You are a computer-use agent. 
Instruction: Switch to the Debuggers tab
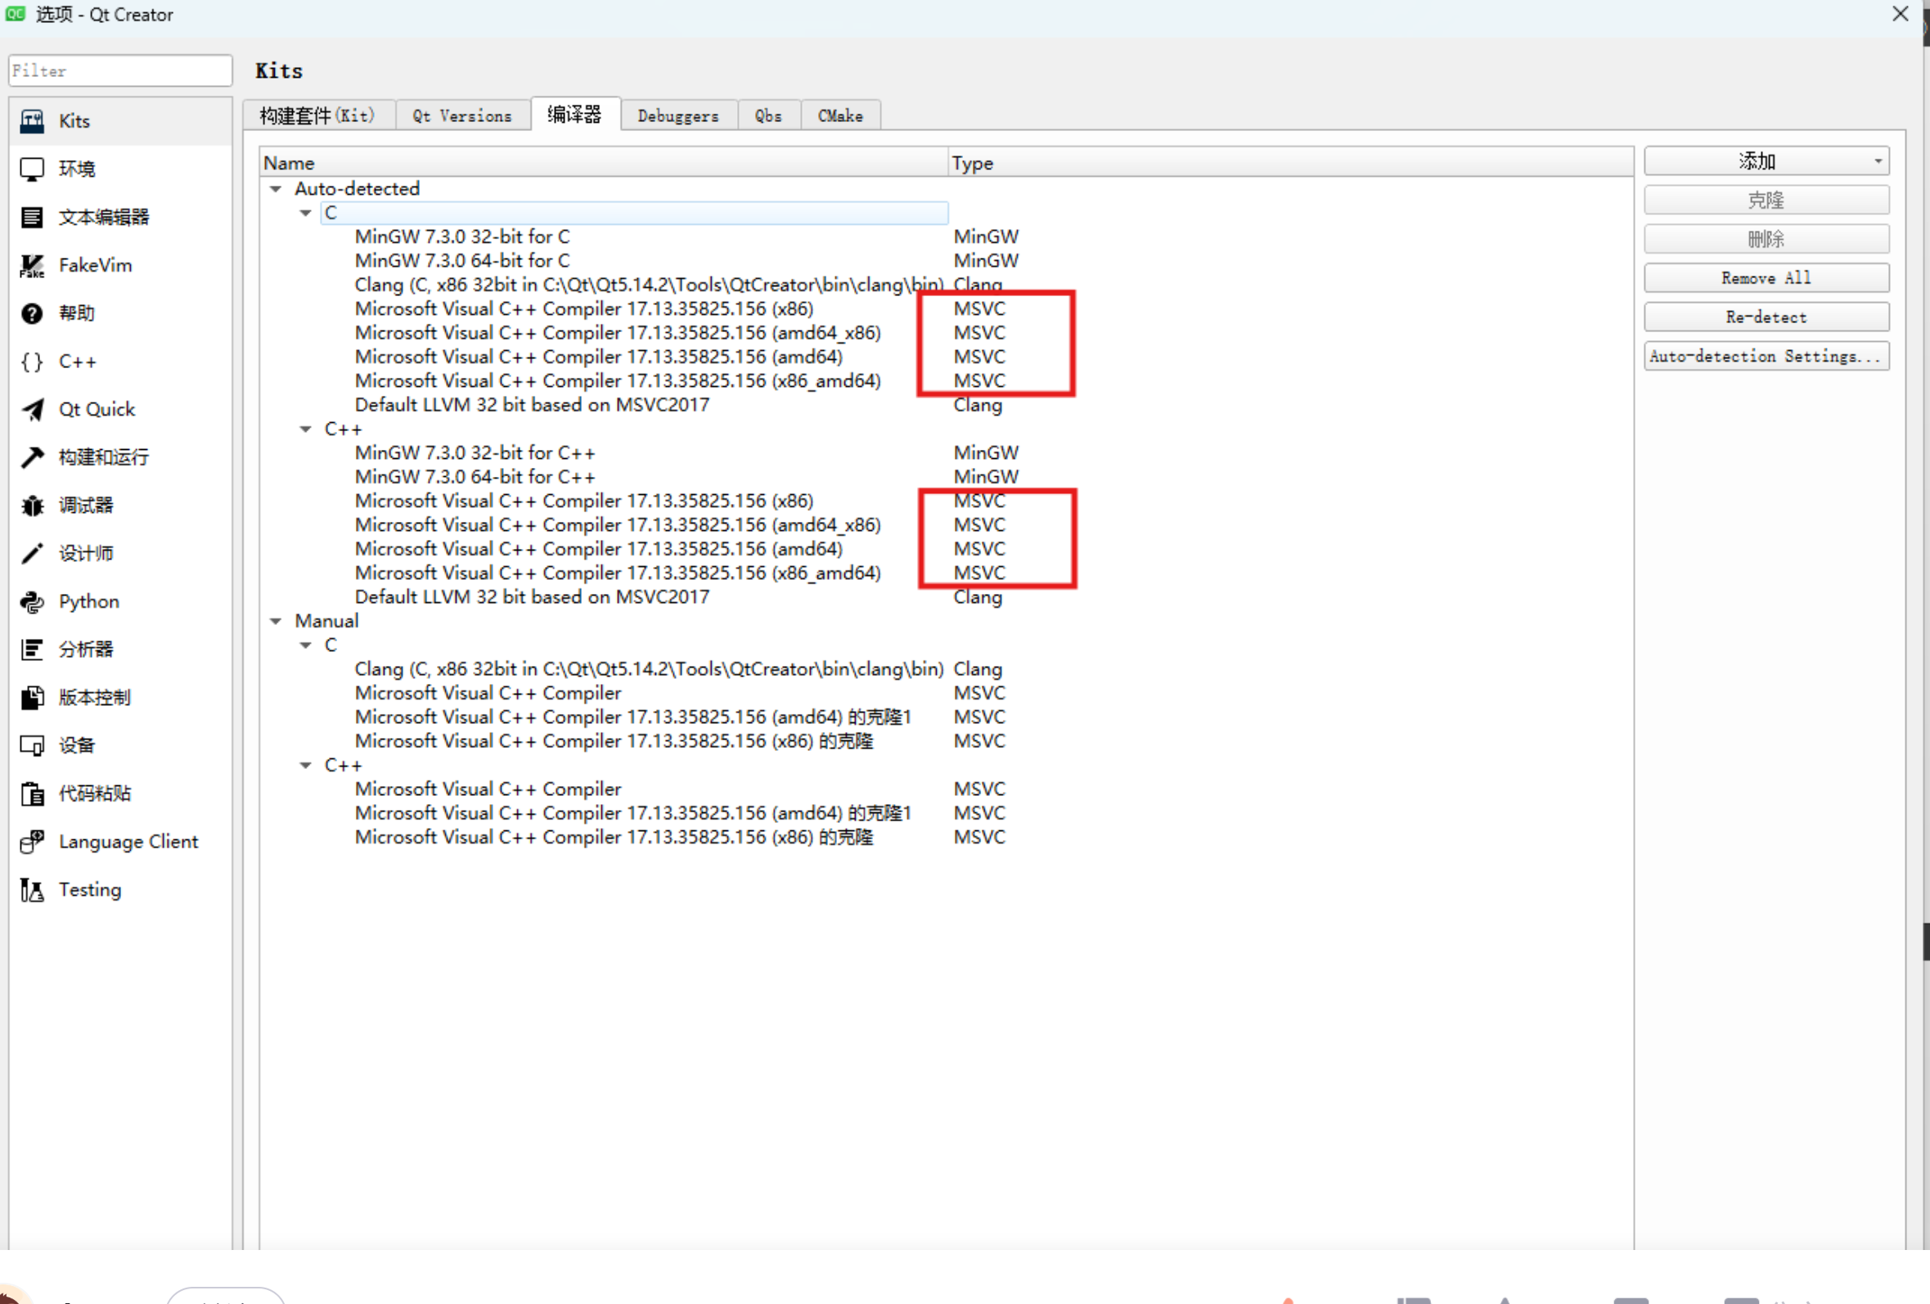677,116
